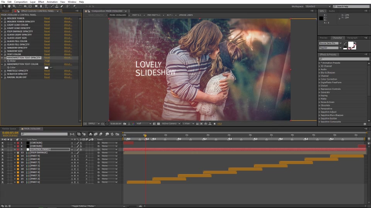The image size is (371, 208).
Task: Click the Character panel fill color swatch
Action: (351, 44)
